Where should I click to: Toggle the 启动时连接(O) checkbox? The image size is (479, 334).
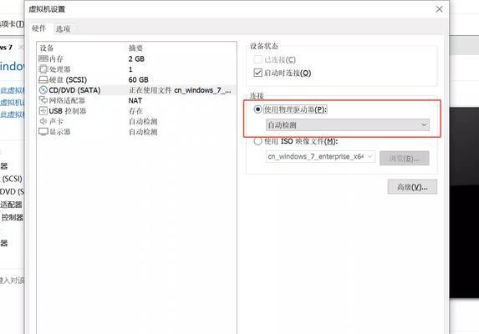[x=257, y=73]
